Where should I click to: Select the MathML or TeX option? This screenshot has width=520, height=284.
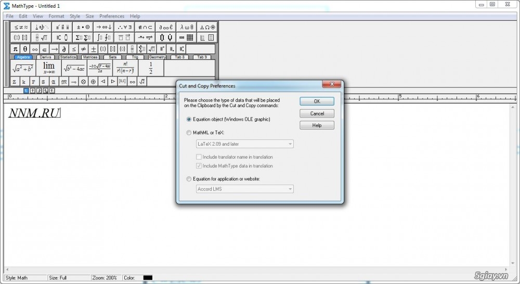tap(205, 133)
